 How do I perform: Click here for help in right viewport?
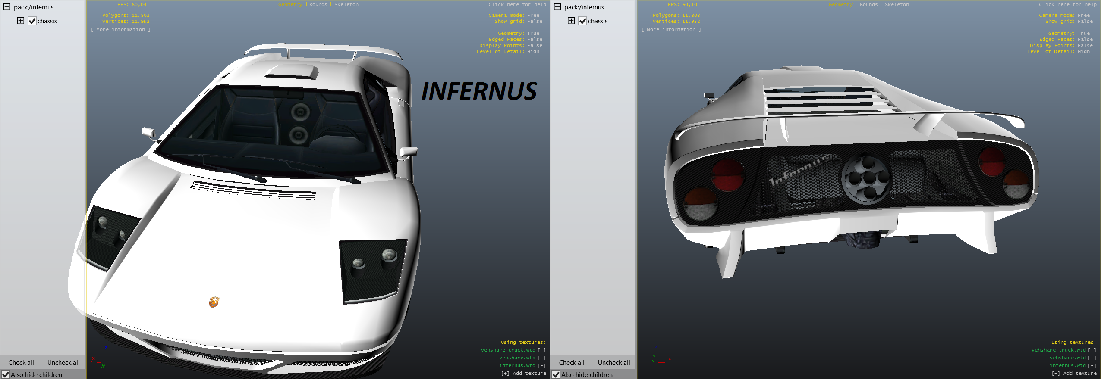click(x=1068, y=4)
